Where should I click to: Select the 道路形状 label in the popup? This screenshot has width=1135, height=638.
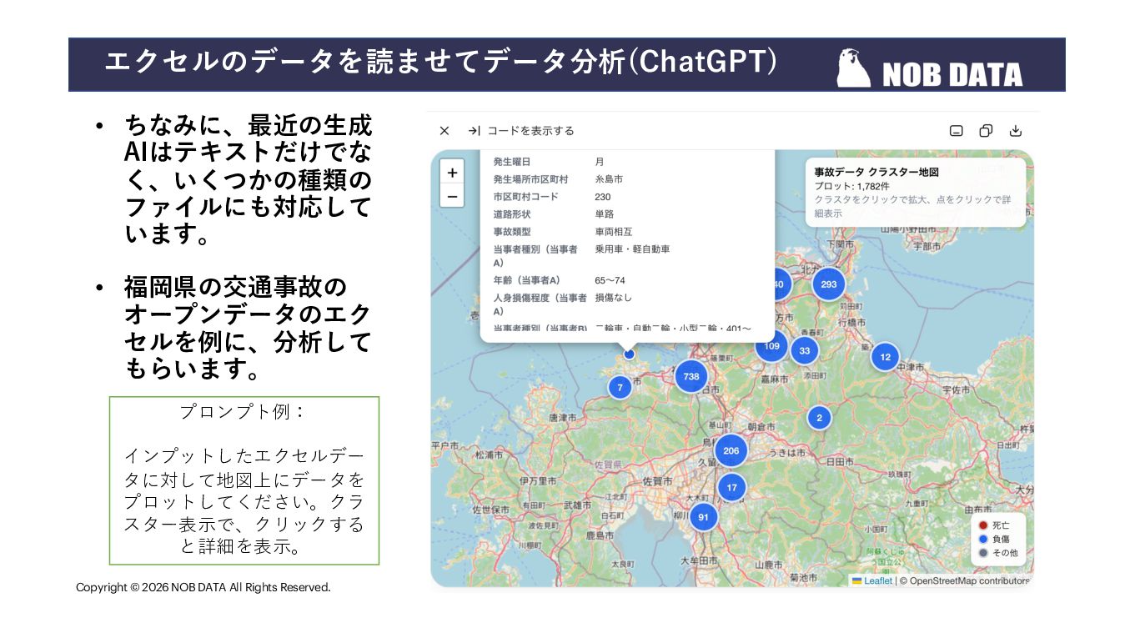[x=512, y=214]
